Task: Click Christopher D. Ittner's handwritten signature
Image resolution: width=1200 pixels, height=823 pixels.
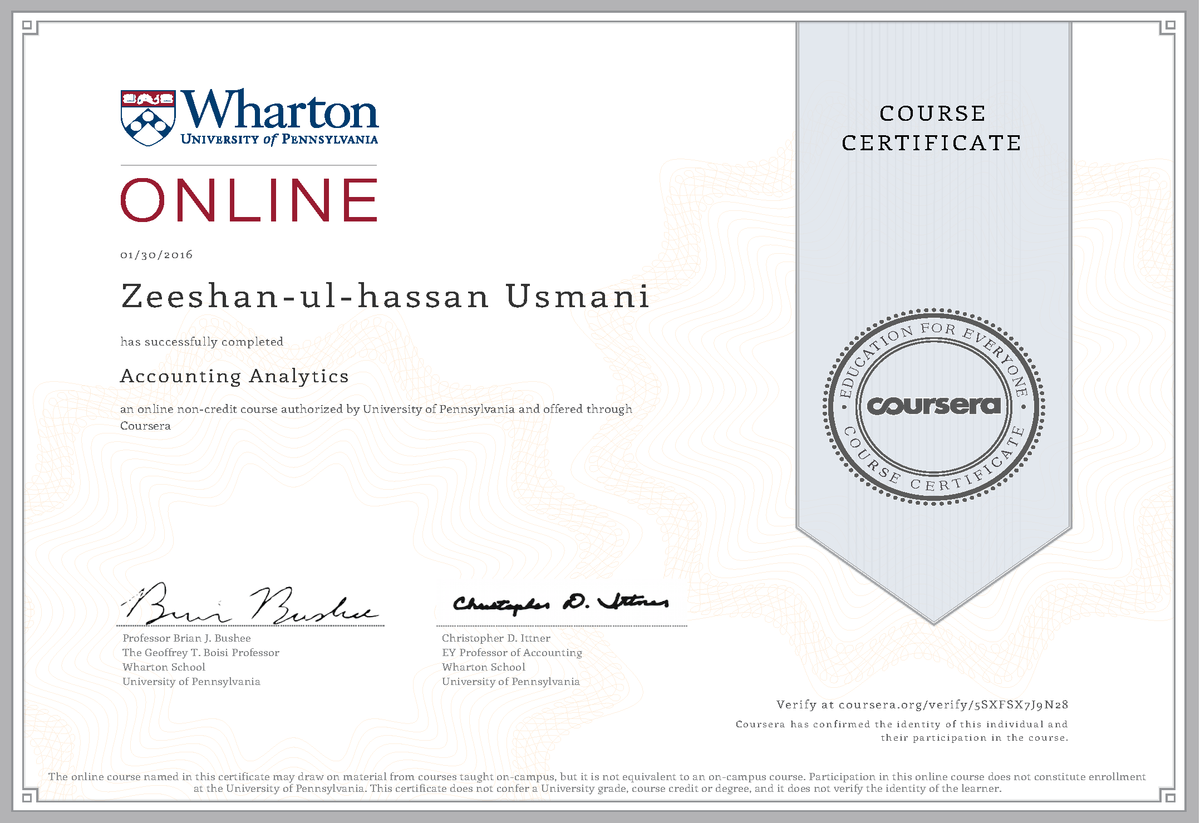Action: tap(560, 603)
